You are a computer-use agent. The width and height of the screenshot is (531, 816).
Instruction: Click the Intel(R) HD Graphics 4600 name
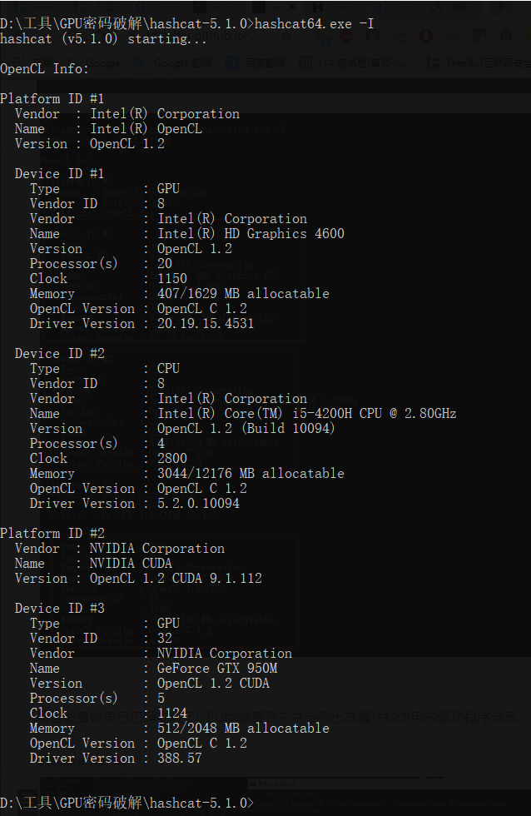tap(251, 233)
